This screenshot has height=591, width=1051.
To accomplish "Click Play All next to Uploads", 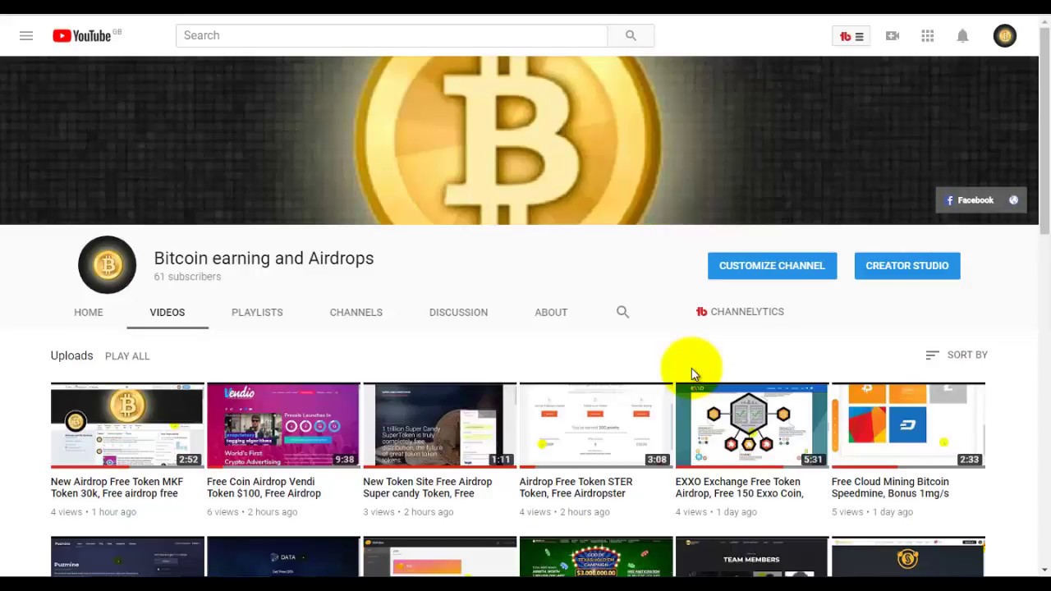I will tap(127, 356).
